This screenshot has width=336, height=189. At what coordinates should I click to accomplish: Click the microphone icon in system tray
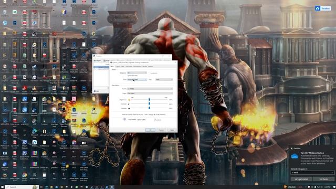(x=315, y=187)
